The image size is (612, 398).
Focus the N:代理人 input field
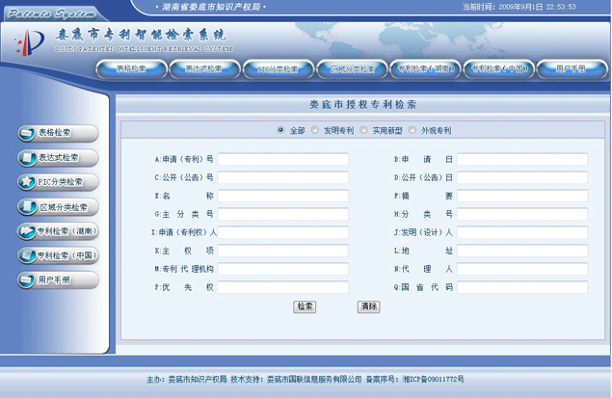pos(522,269)
